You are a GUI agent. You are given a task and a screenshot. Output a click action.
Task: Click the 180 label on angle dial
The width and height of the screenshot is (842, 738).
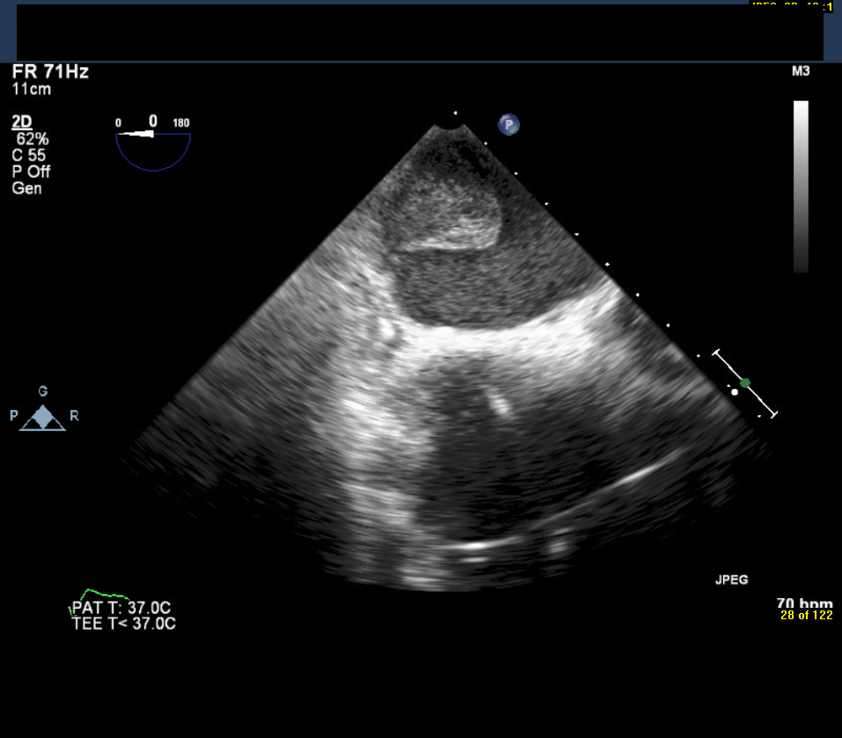[181, 122]
